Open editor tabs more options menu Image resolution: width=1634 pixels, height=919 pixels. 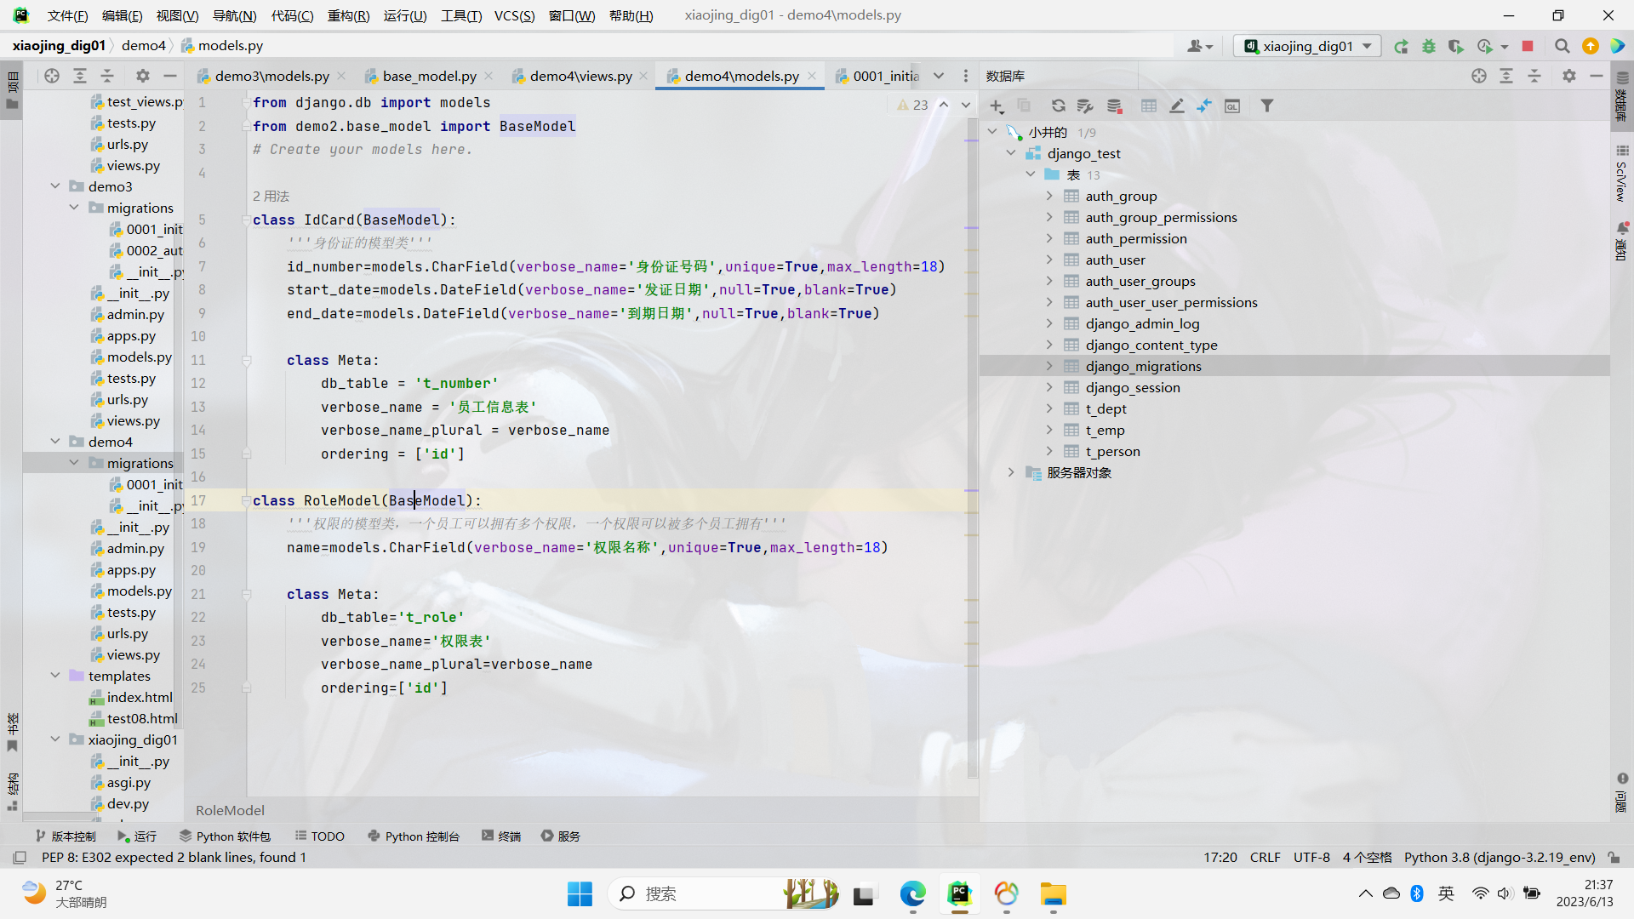[x=965, y=76]
